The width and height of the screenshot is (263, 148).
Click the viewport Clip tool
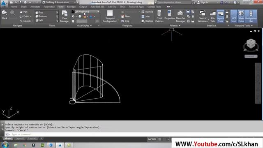[125, 21]
